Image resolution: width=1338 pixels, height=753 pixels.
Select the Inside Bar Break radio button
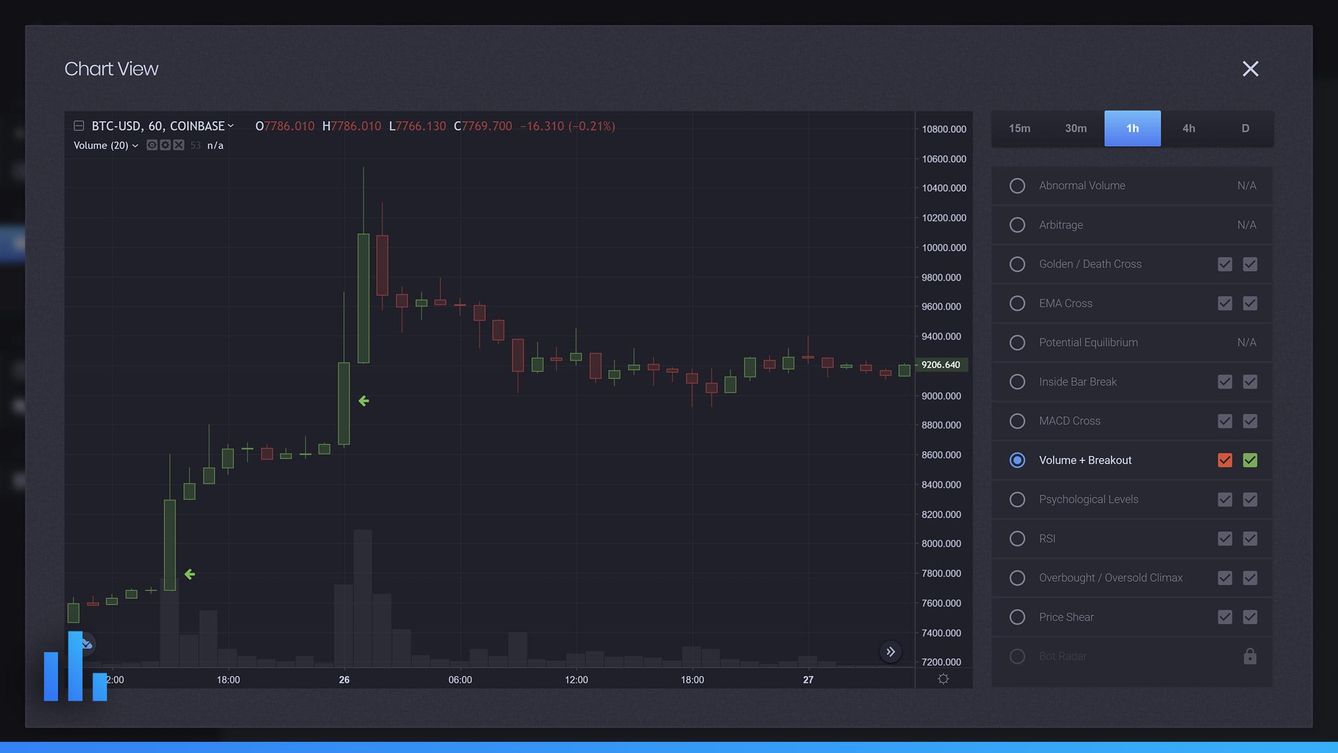[1017, 382]
